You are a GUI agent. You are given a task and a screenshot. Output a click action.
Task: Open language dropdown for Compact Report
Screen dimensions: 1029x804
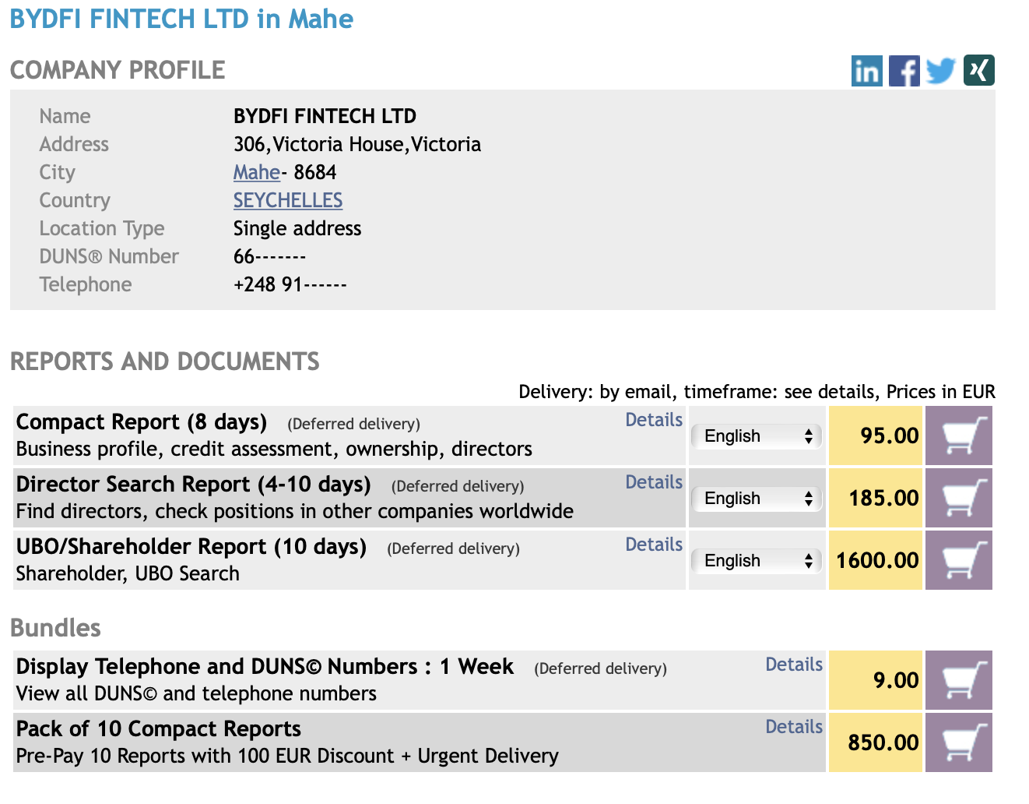point(757,436)
